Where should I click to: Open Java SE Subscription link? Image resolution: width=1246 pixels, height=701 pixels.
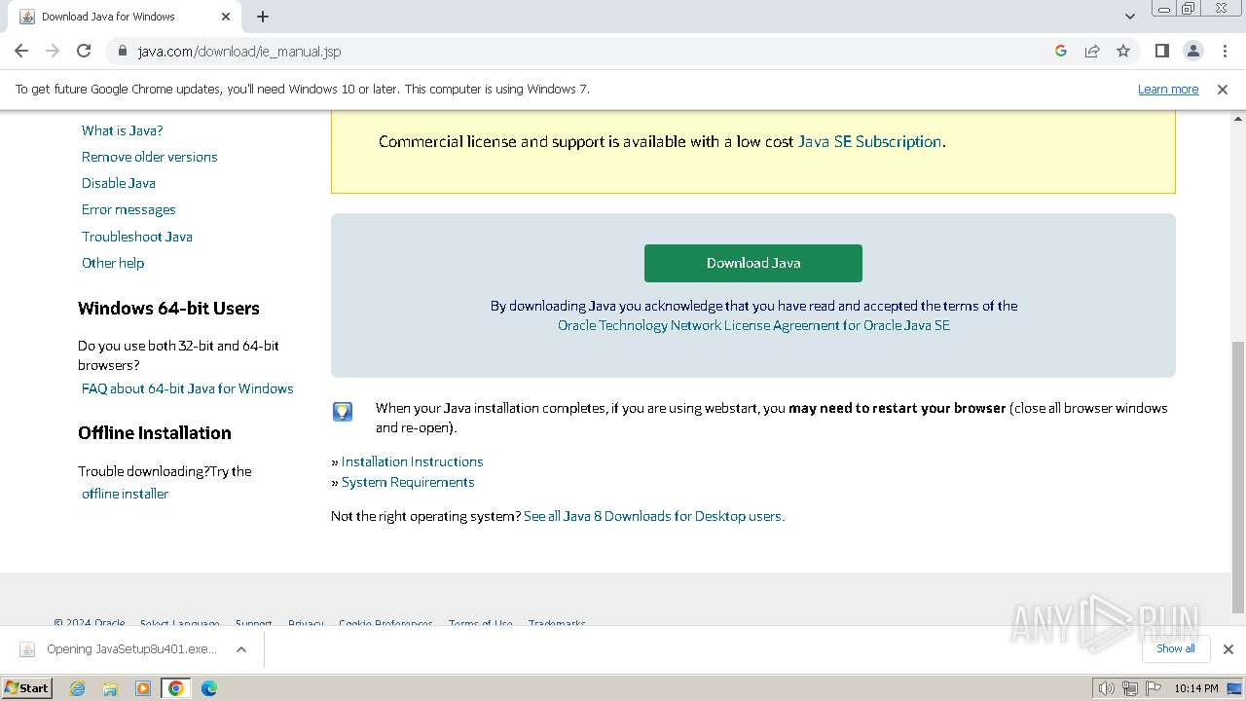pyautogui.click(x=869, y=141)
